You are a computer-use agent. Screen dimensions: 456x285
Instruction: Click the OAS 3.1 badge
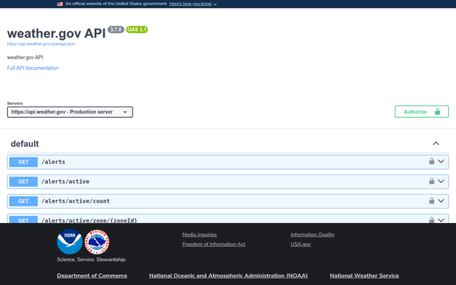click(137, 30)
